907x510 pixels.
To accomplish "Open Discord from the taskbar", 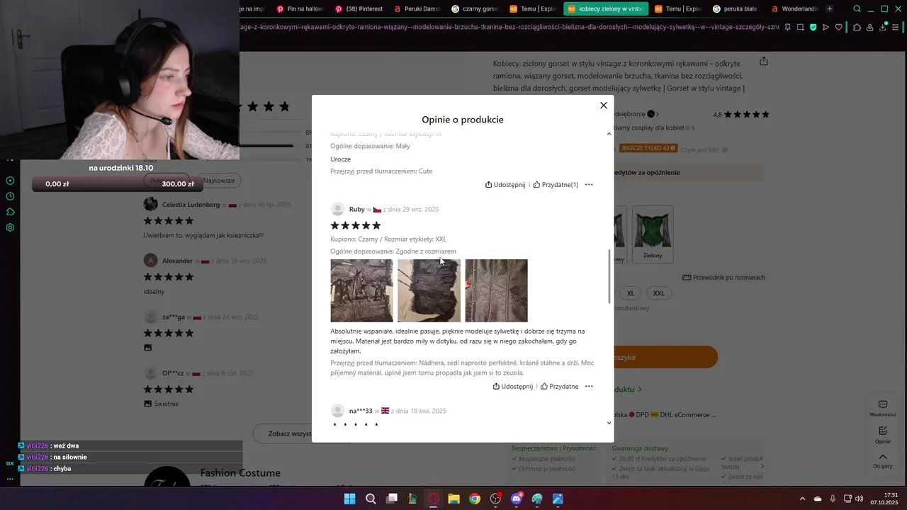I will tap(517, 499).
